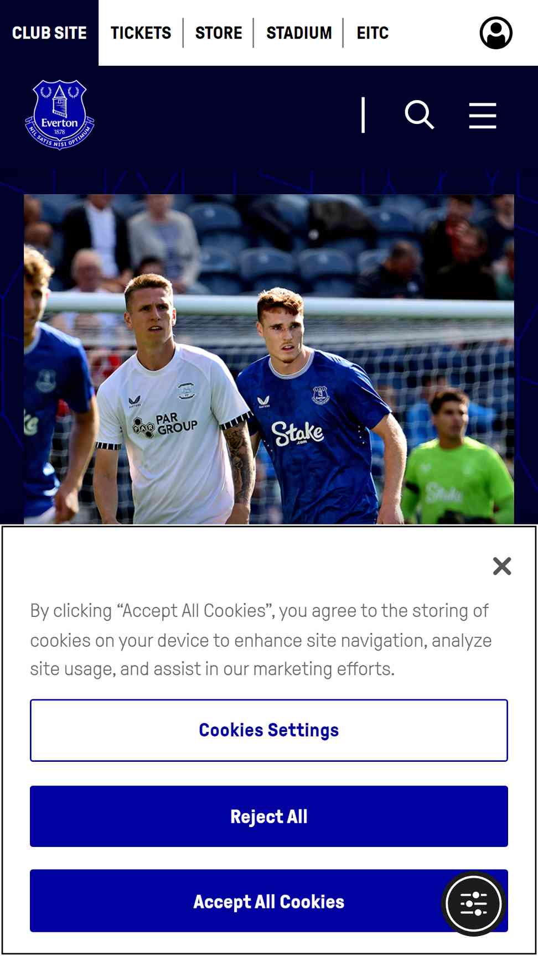This screenshot has height=956, width=538.
Task: Go to the TICKETS site
Action: [141, 33]
